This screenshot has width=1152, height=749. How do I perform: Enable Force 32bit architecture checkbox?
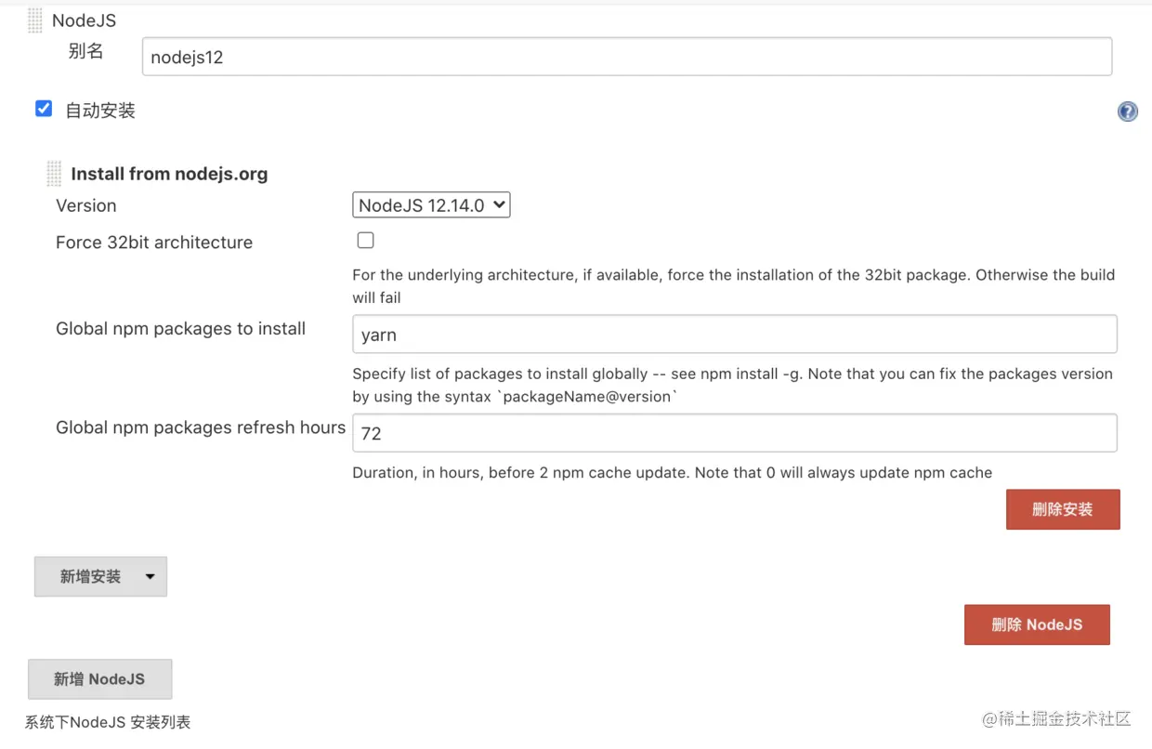click(x=366, y=241)
